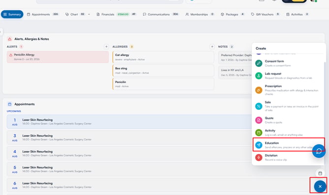Click the Alerts, Allergies & Notes warning icon
Screen dimensions: 329x195
10,39
